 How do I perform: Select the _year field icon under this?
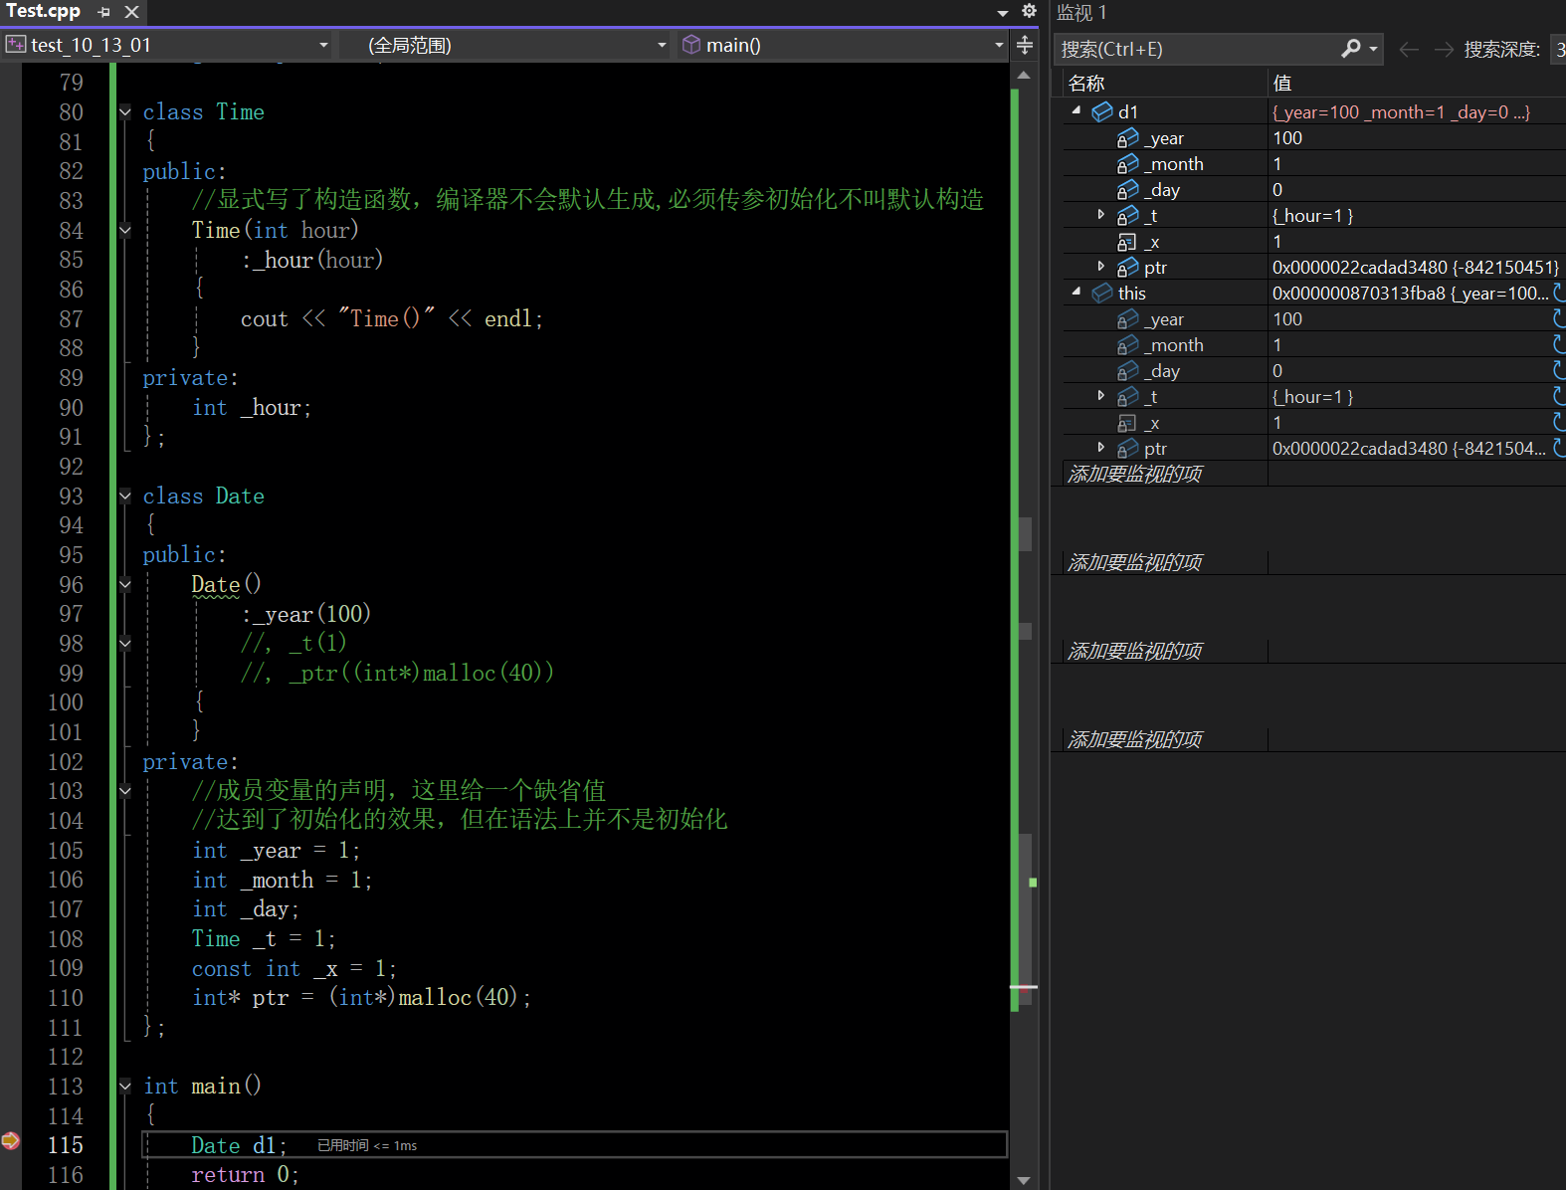pyautogui.click(x=1127, y=318)
